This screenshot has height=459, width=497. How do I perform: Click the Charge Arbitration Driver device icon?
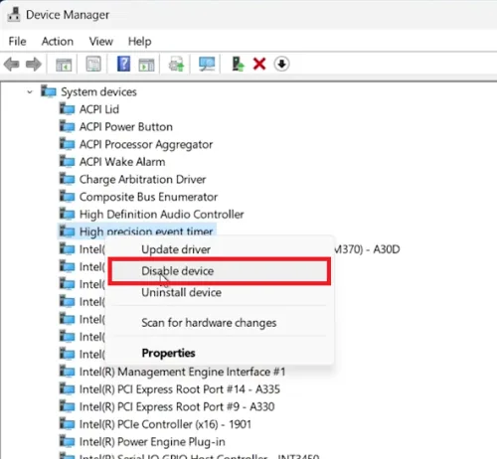(67, 179)
